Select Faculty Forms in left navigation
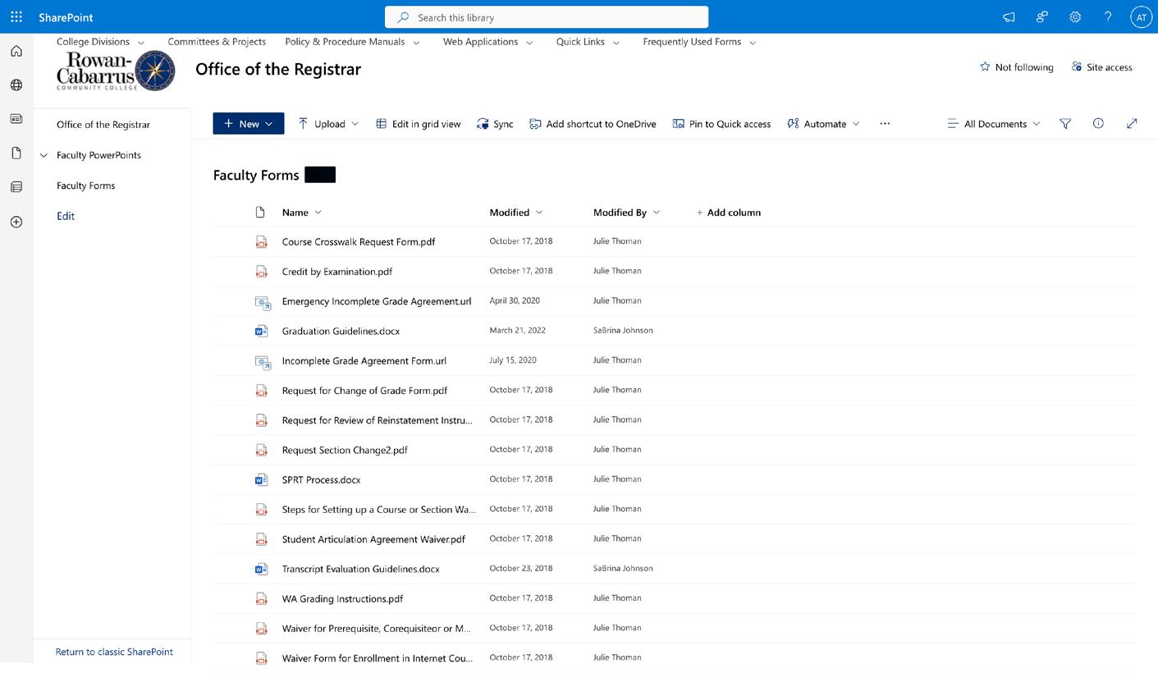This screenshot has height=673, width=1158. (86, 185)
